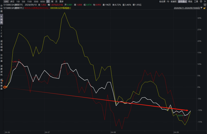Open 成交明细 in the left sidebar
This screenshot has width=207, height=134.
click(x=1, y=46)
